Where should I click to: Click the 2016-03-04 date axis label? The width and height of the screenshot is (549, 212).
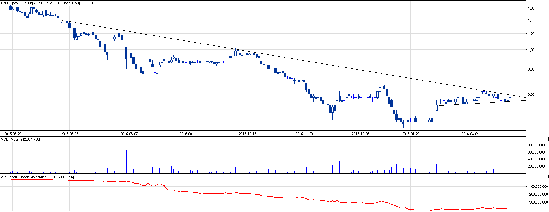470,134
